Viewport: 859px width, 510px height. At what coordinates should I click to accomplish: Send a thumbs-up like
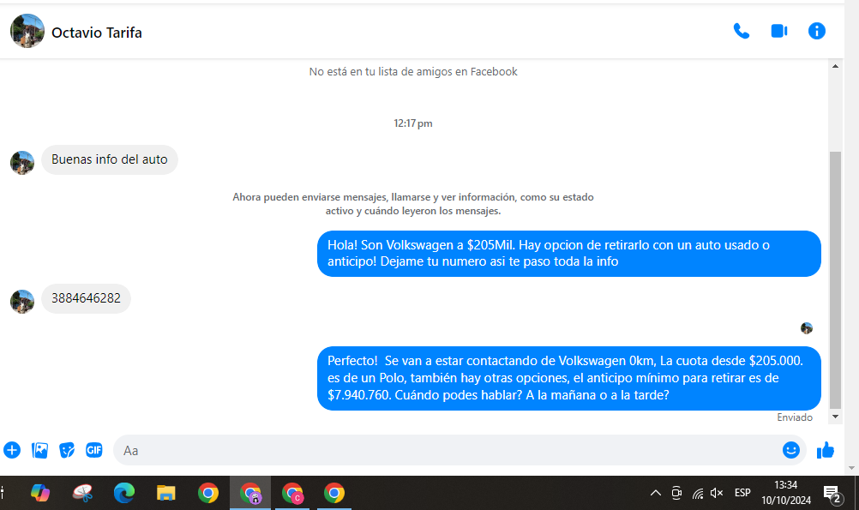pos(826,450)
